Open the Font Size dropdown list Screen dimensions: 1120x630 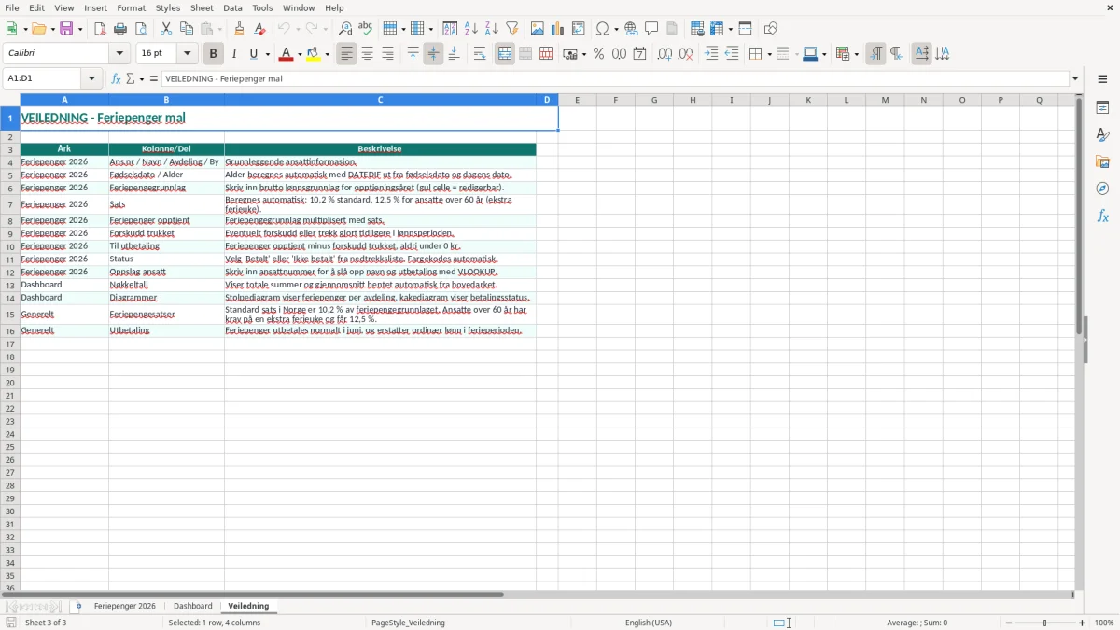click(187, 54)
